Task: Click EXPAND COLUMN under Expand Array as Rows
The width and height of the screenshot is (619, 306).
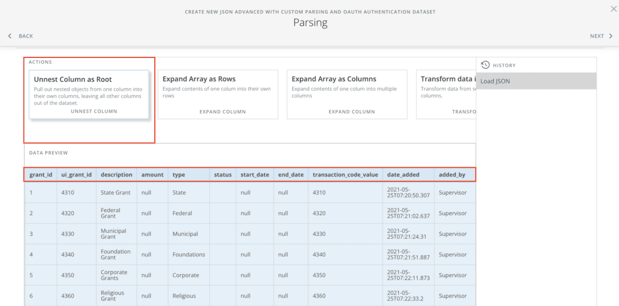Action: [x=222, y=112]
